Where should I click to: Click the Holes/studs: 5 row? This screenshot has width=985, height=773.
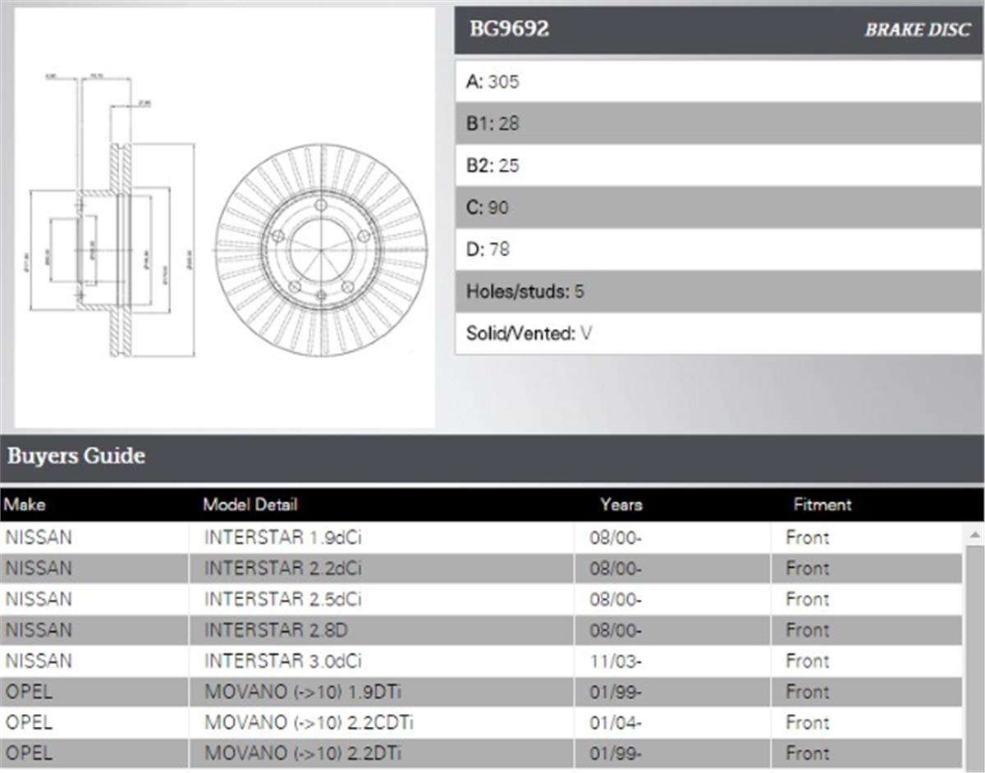tap(718, 291)
